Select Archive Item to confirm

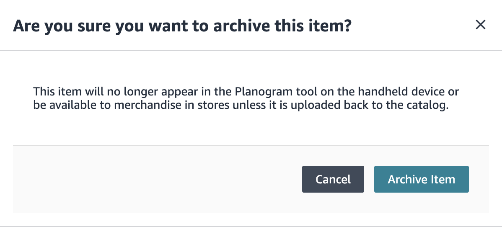pyautogui.click(x=421, y=179)
